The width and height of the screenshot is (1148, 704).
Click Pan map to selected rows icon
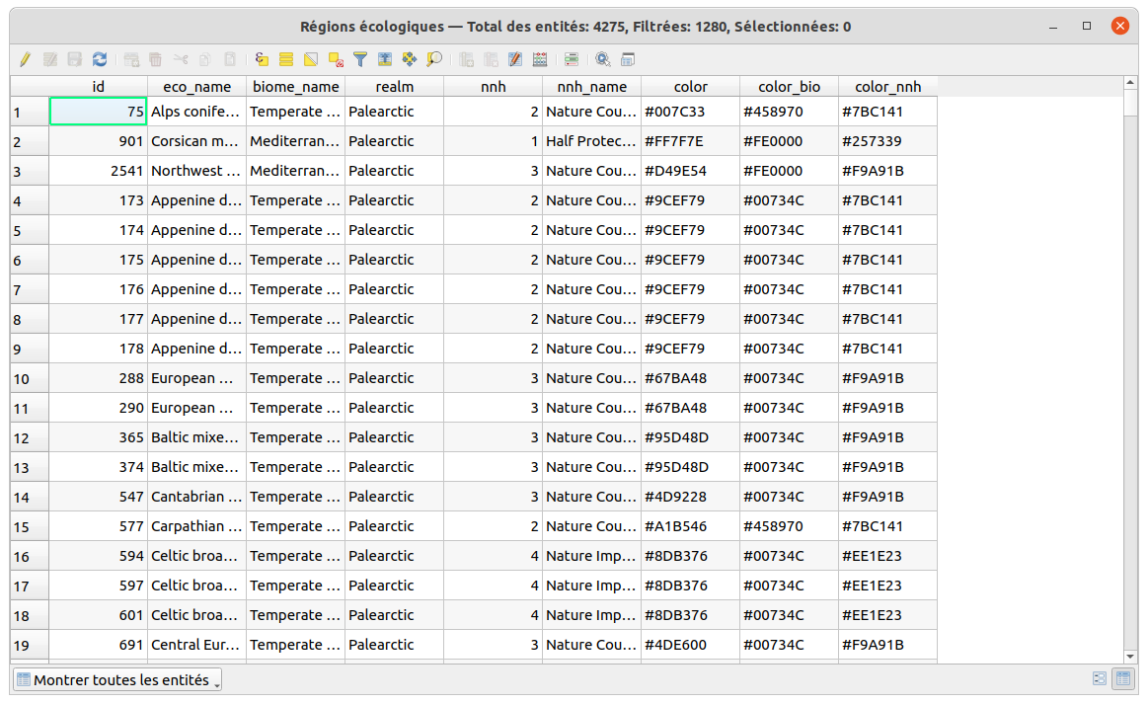[x=409, y=59]
